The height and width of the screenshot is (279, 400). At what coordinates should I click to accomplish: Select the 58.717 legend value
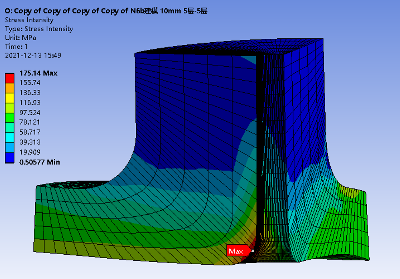tap(30, 132)
